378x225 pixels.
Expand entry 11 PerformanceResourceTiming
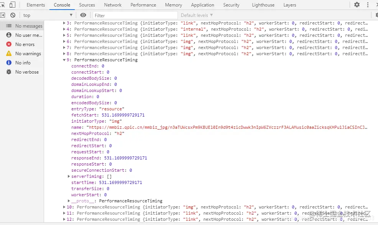pos(64,213)
